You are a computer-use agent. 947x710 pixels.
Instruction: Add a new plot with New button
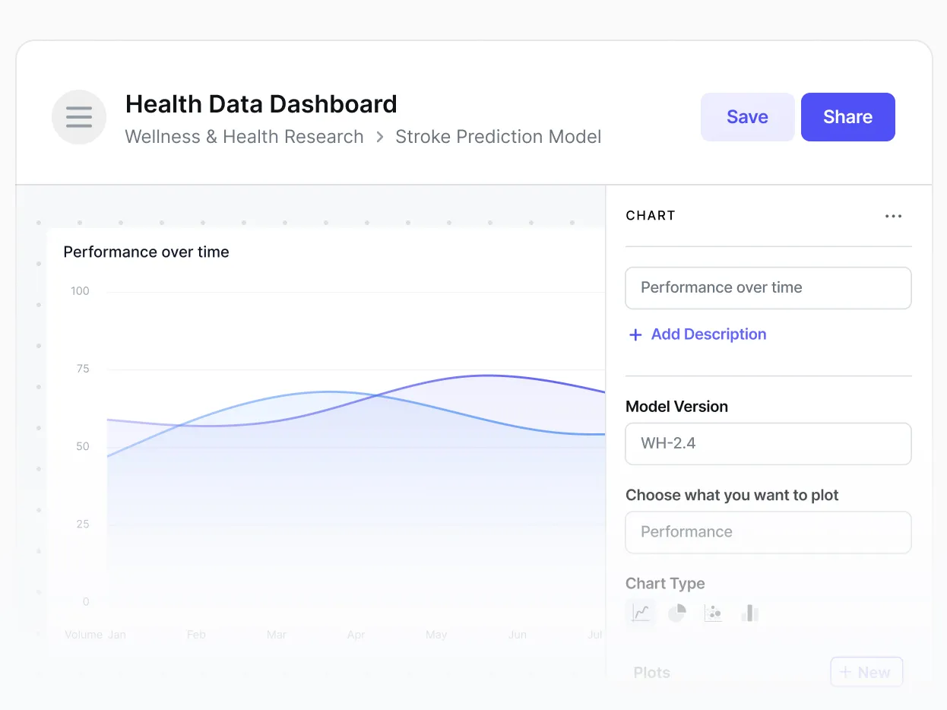(x=866, y=672)
